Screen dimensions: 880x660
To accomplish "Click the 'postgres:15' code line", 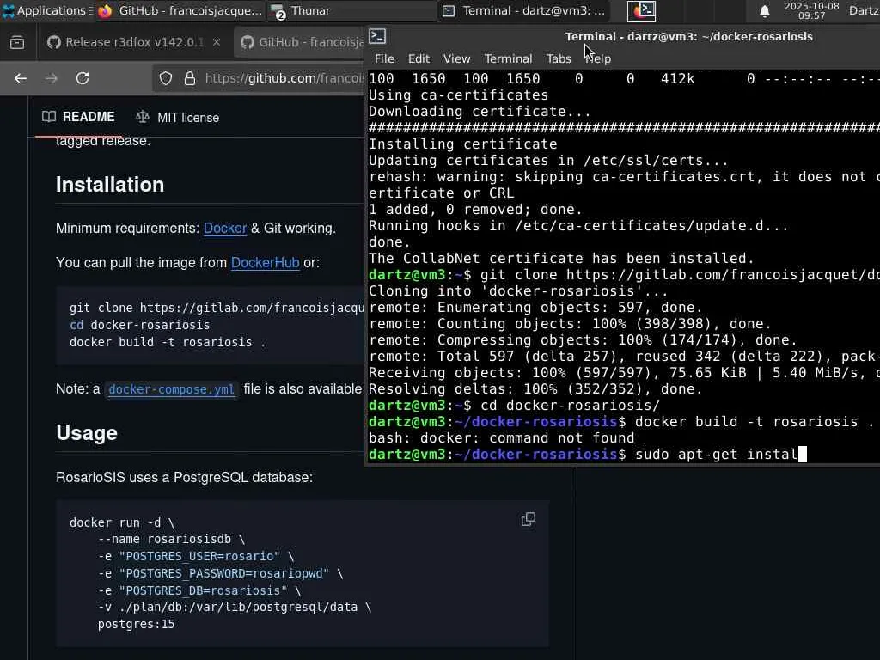I will 137,624.
